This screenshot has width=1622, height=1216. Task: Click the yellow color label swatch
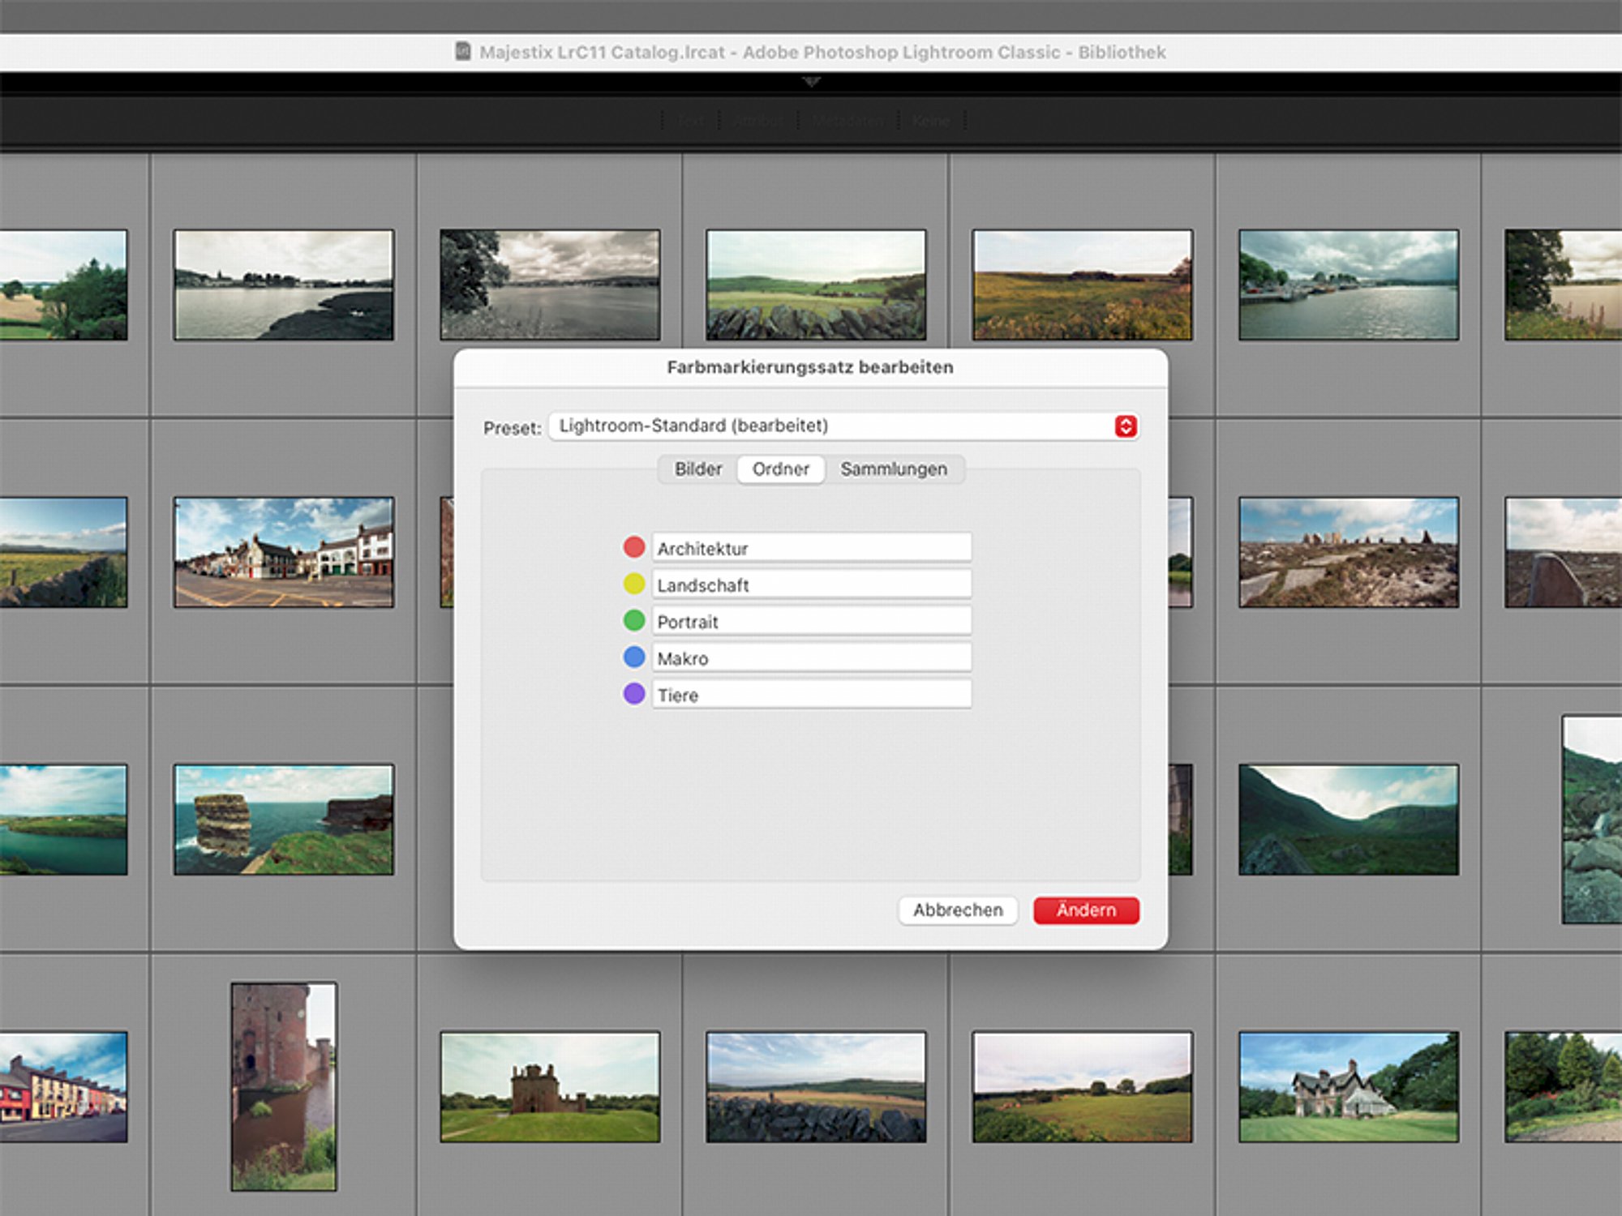pyautogui.click(x=634, y=584)
